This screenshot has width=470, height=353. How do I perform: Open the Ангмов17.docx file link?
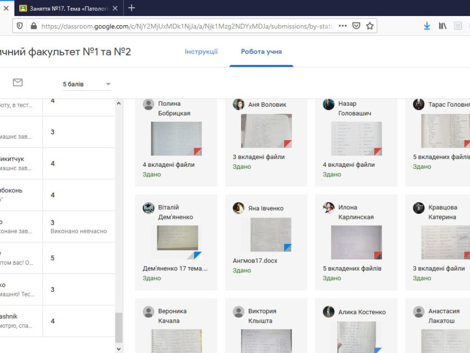(255, 261)
